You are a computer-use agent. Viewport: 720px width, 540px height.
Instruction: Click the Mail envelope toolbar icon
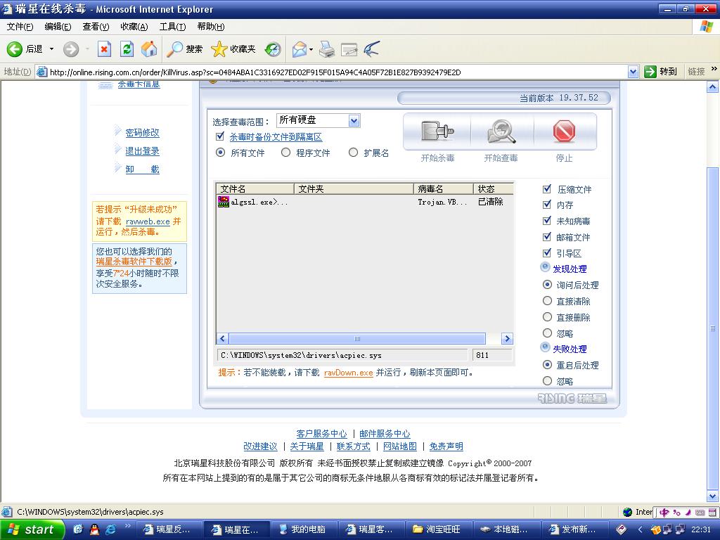(300, 49)
